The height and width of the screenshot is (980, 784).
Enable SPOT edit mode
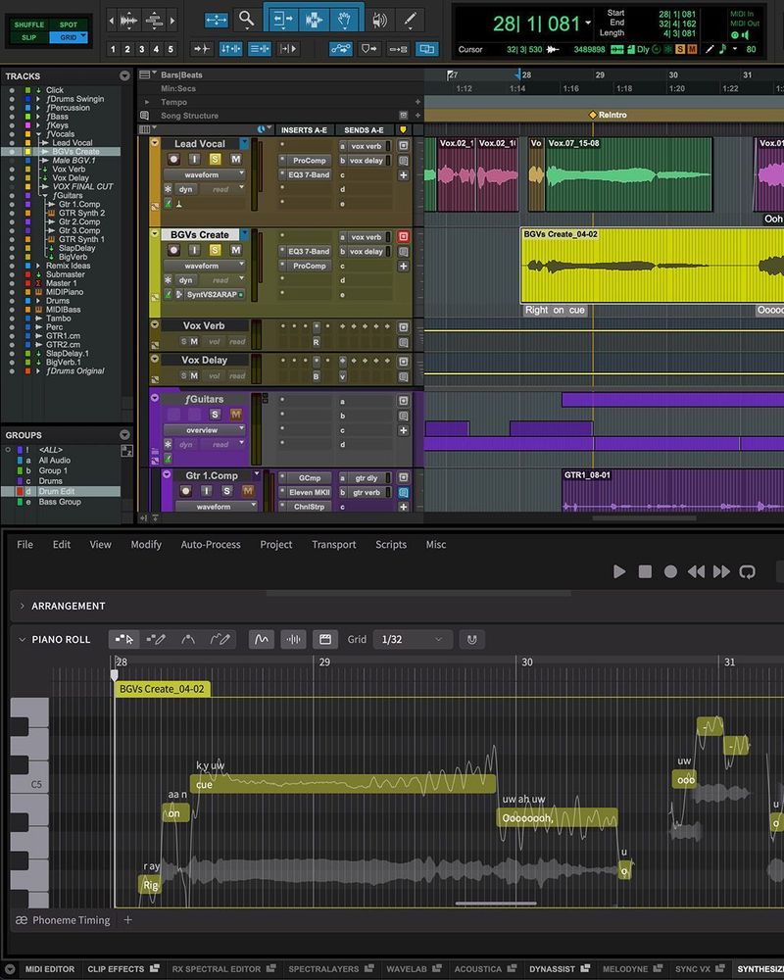[x=69, y=25]
